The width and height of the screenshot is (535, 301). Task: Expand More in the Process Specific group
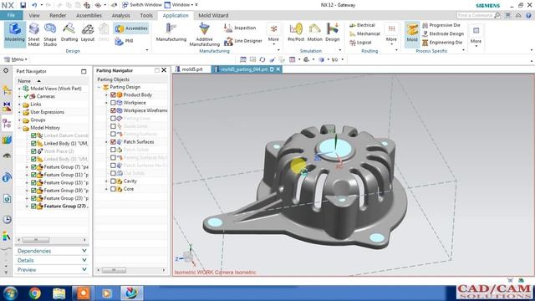pos(476,35)
